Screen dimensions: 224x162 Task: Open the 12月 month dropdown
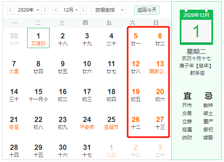tap(69, 10)
